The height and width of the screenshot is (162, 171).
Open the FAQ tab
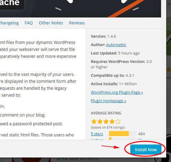click(29, 23)
